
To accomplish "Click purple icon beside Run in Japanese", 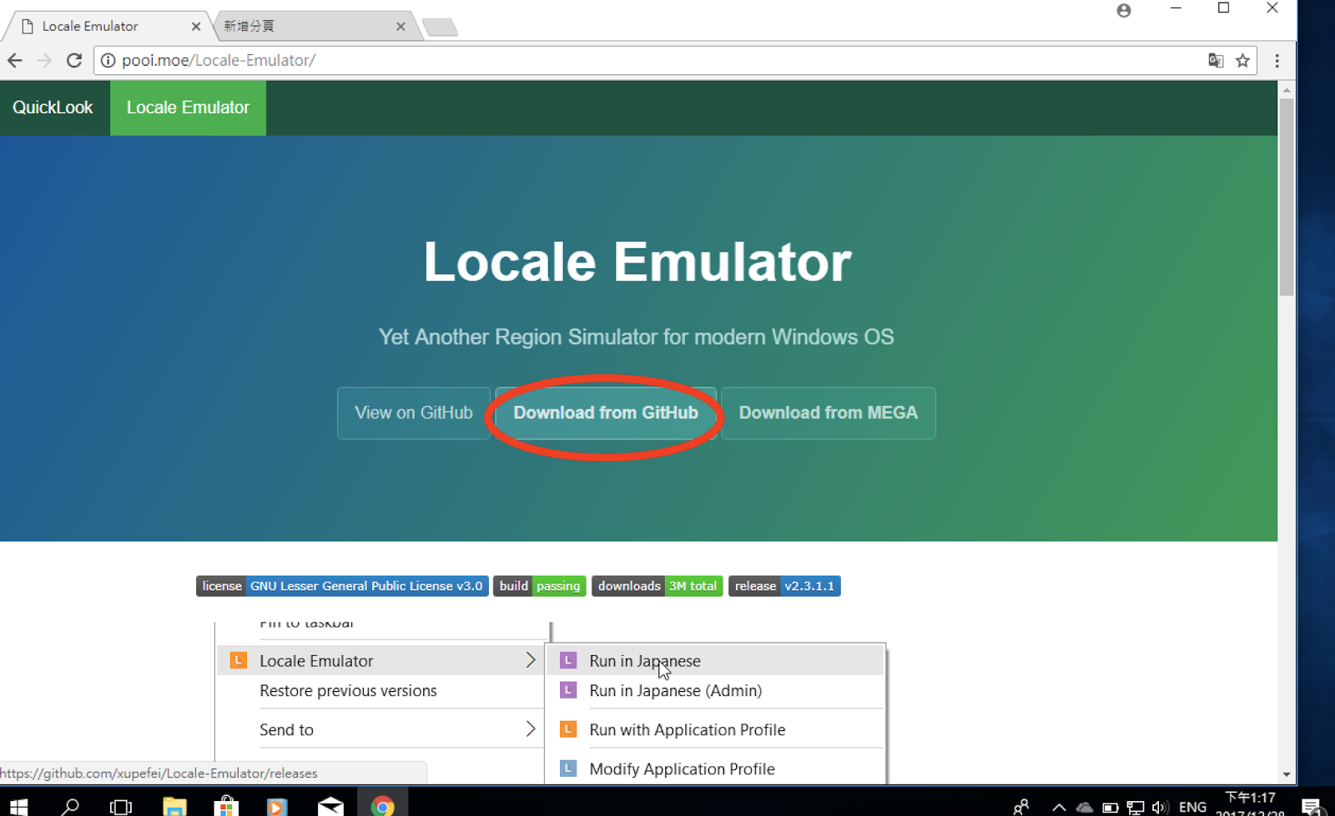I will pos(568,660).
